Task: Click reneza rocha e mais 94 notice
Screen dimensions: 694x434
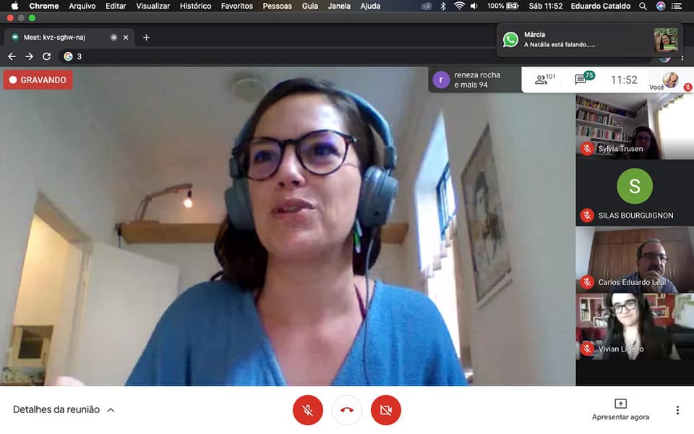Action: pyautogui.click(x=474, y=80)
